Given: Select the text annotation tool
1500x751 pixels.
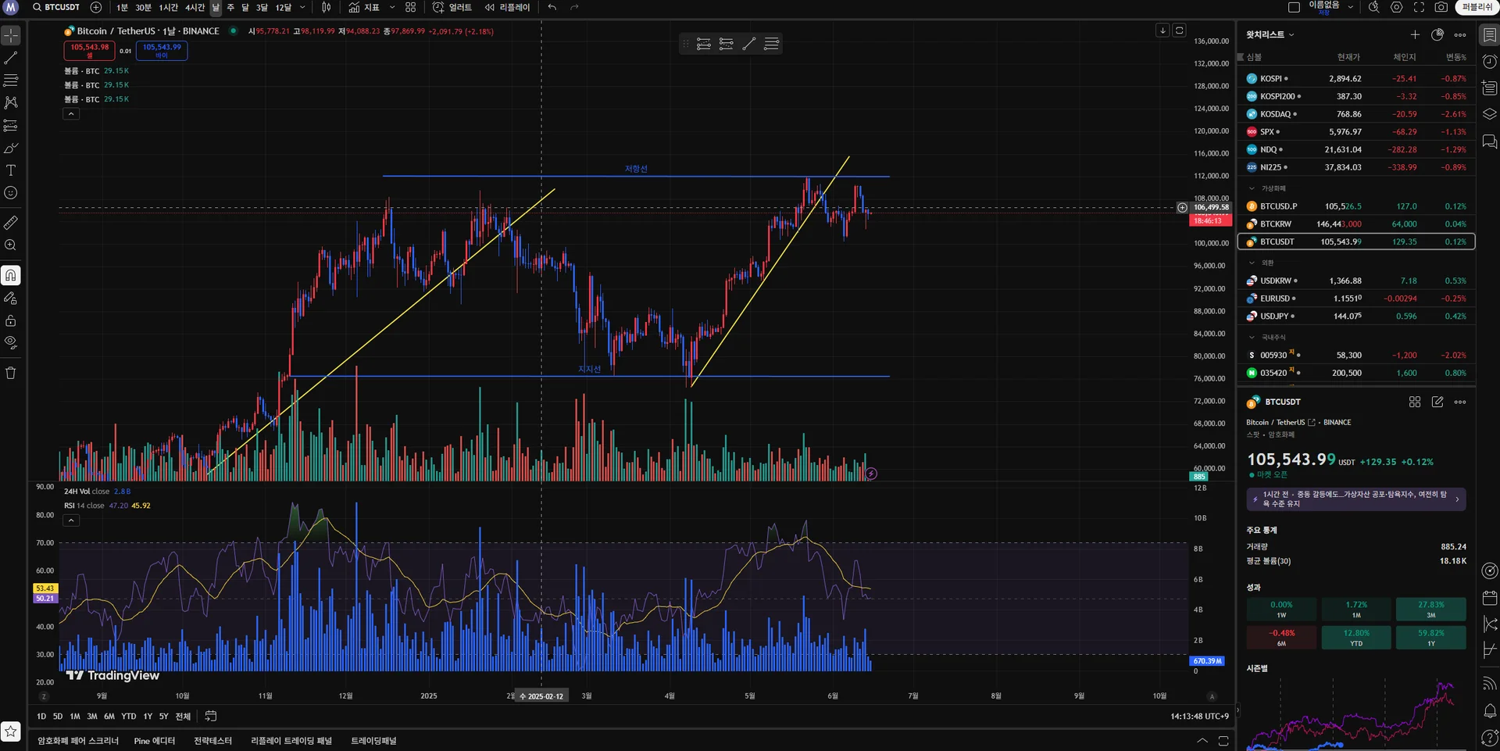Looking at the screenshot, I should pos(11,170).
